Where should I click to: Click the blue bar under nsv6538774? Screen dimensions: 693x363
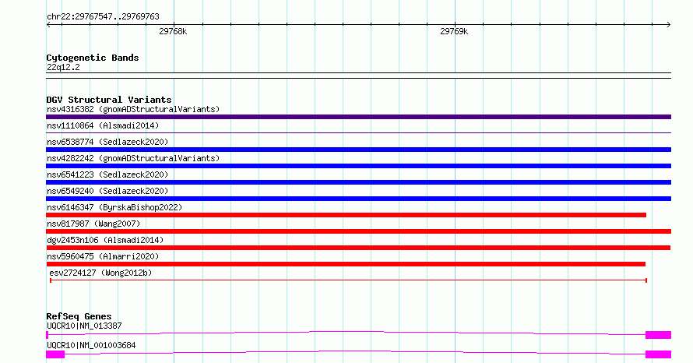[358, 150]
